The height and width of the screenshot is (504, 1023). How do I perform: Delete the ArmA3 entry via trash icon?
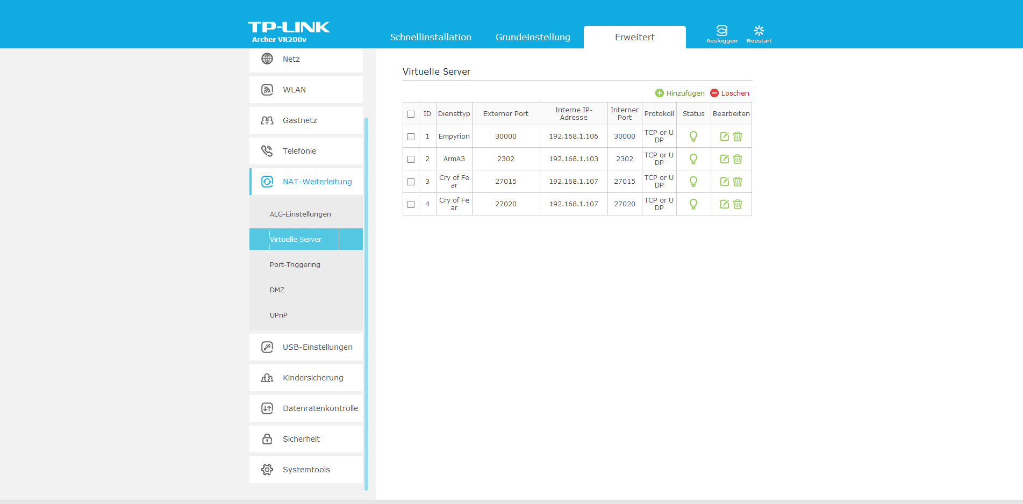(x=738, y=159)
